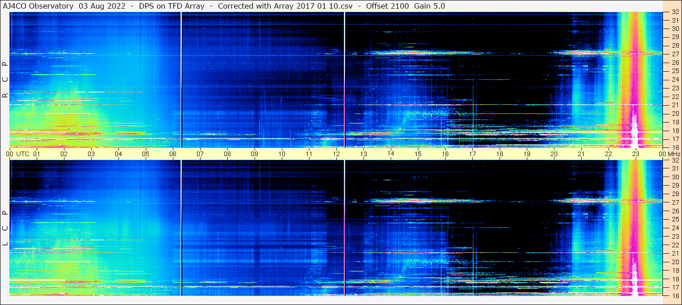
Task: Click the "29" MHz tick of LCP panel
Action: pos(675,185)
